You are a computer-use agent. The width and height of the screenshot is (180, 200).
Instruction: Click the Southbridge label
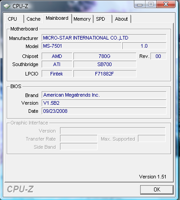(25, 64)
